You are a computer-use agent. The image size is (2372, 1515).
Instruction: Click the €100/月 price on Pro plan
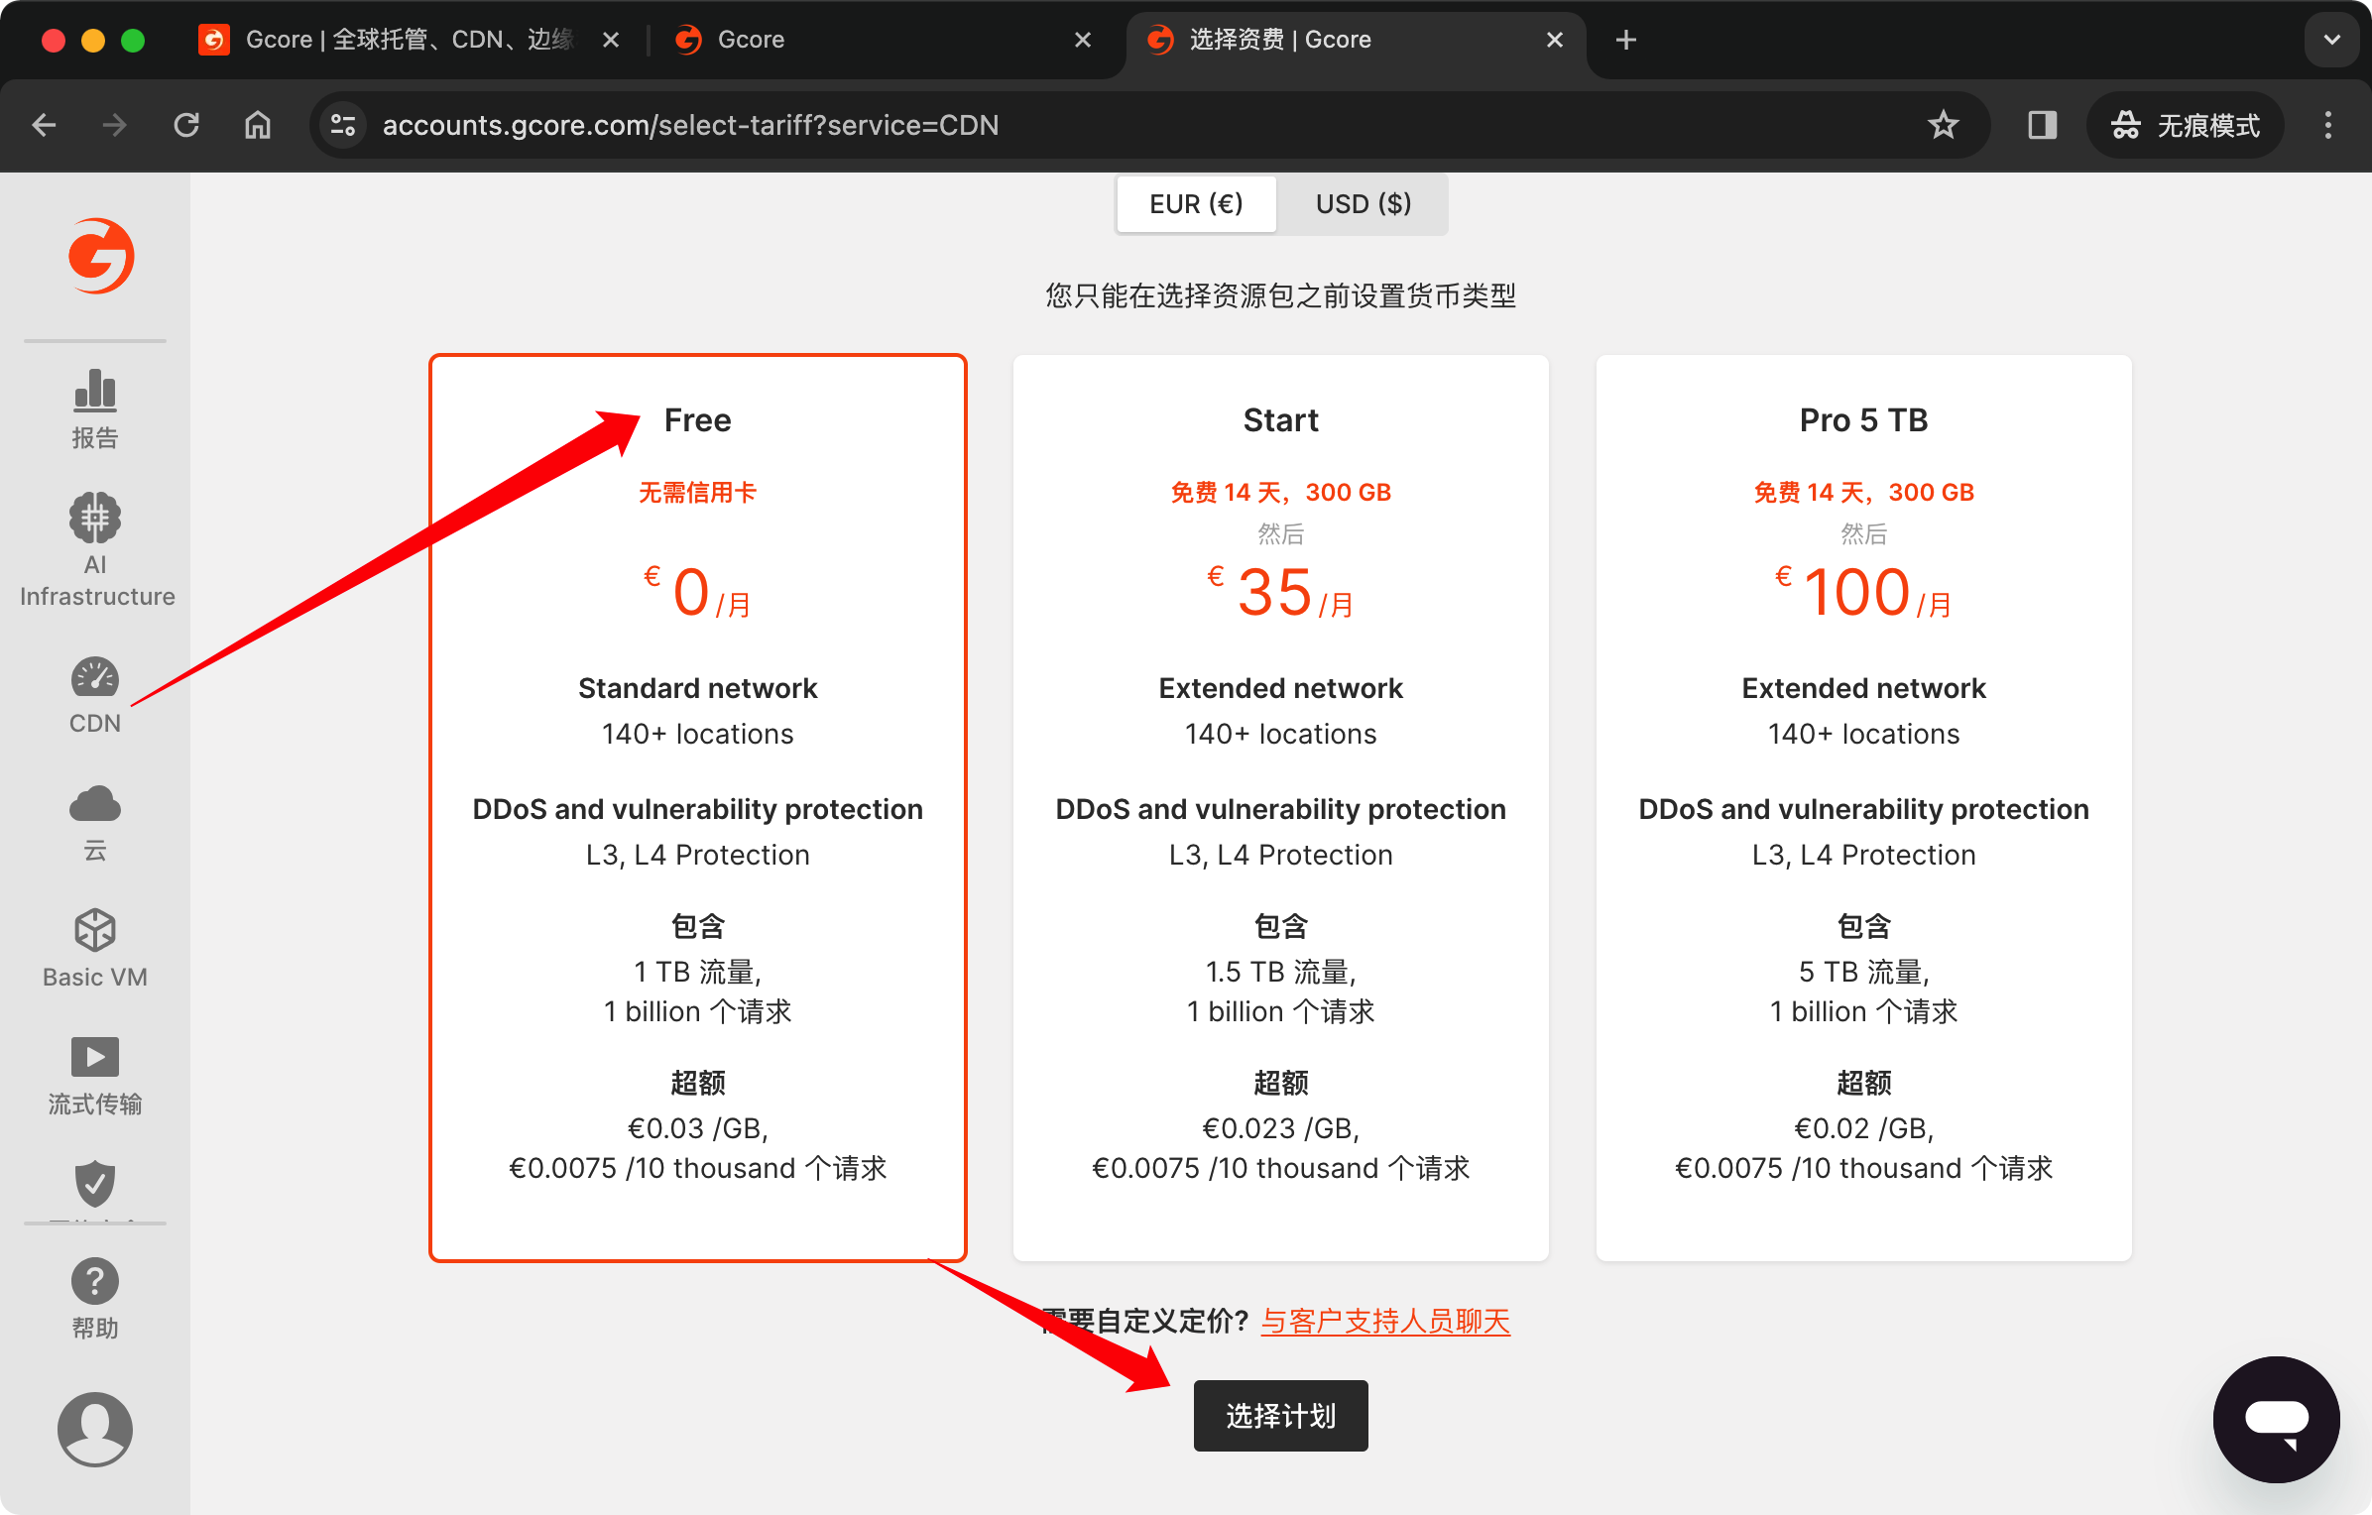(1863, 592)
